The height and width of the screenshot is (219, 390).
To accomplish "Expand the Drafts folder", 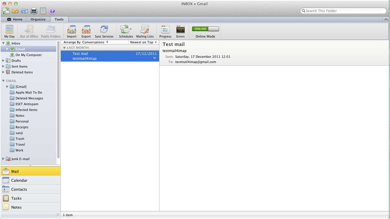I will (x=3, y=61).
